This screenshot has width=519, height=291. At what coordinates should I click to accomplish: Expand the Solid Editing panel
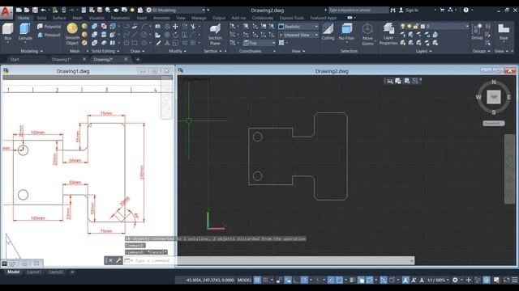[105, 51]
